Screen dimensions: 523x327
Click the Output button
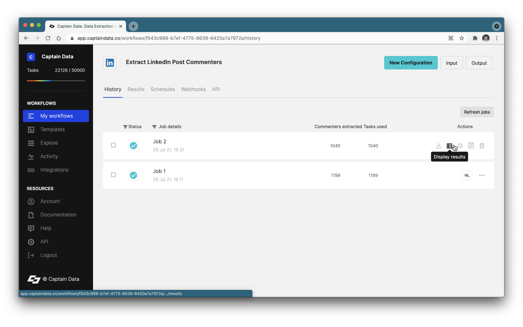click(x=479, y=63)
